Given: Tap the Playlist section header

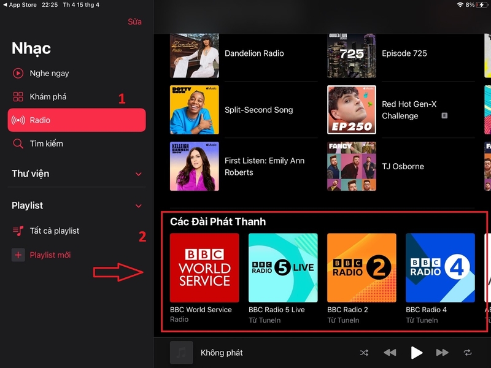Looking at the screenshot, I should coord(27,205).
